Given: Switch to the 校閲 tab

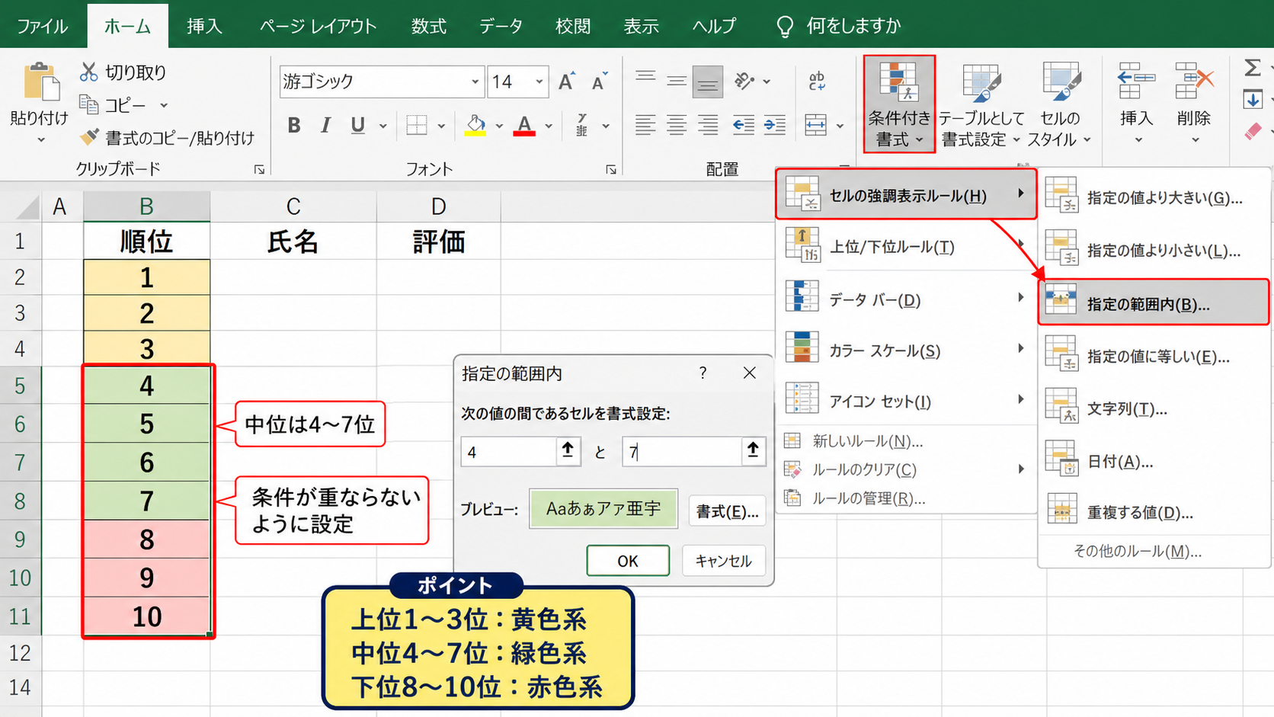Looking at the screenshot, I should pyautogui.click(x=573, y=26).
